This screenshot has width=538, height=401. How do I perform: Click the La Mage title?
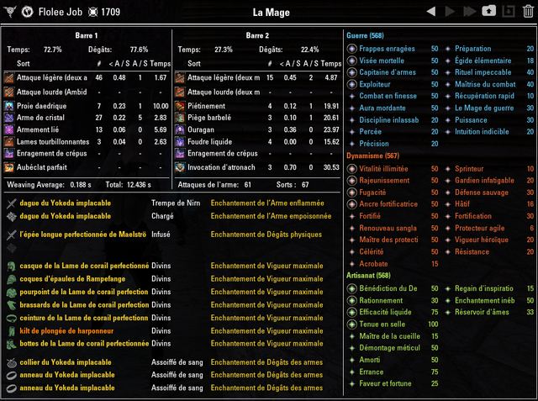(271, 13)
